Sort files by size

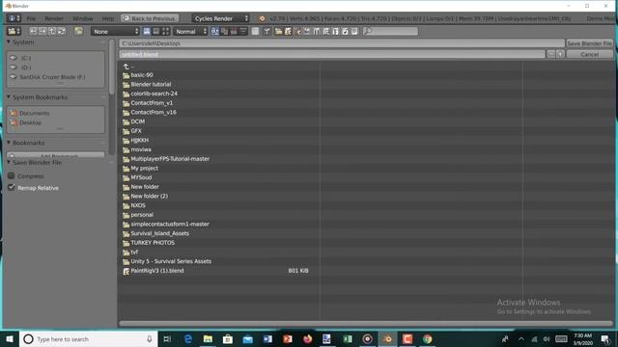[243, 31]
